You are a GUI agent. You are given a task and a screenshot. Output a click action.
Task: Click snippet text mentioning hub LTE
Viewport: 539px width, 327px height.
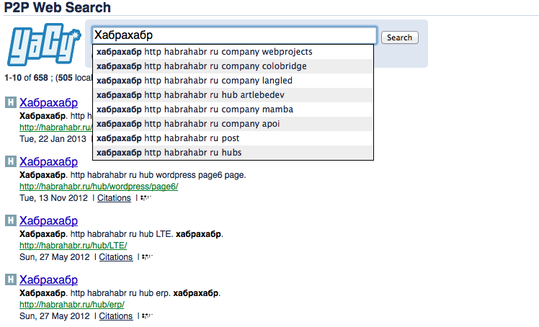[x=121, y=234]
